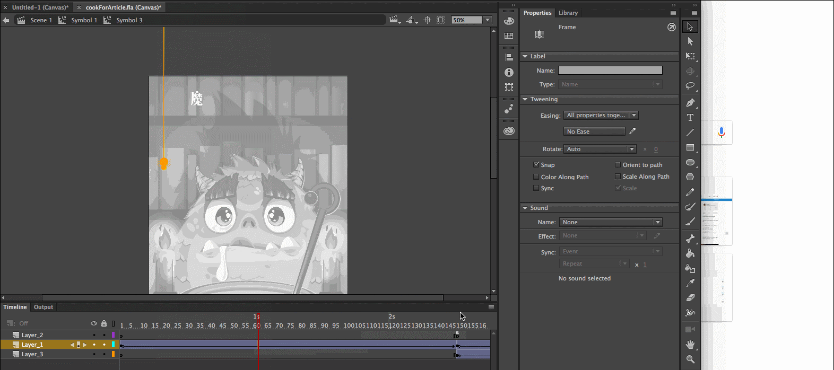The image size is (834, 370).
Task: Open the stage zoom 50% dropdown
Action: [487, 20]
